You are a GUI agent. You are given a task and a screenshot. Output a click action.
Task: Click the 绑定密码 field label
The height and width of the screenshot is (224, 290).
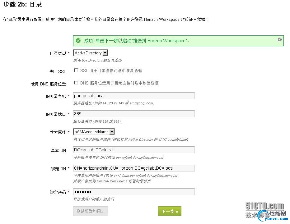coord(58,192)
